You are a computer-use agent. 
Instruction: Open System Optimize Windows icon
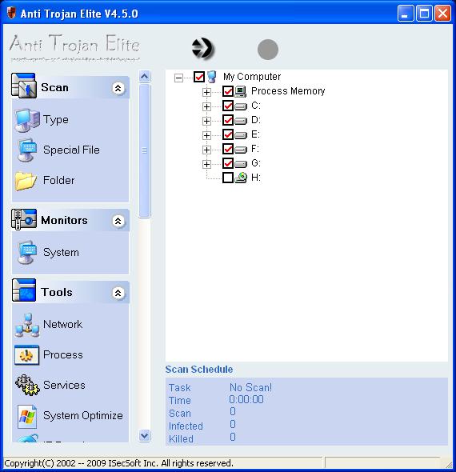[x=27, y=417]
